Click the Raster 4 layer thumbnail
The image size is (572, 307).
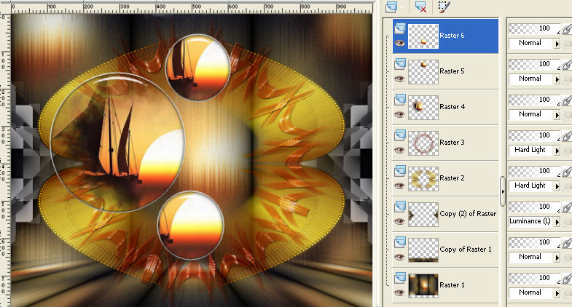[423, 108]
